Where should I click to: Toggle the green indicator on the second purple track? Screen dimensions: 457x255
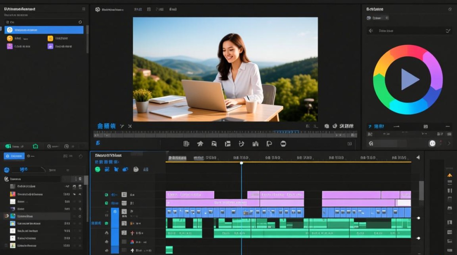click(106, 203)
